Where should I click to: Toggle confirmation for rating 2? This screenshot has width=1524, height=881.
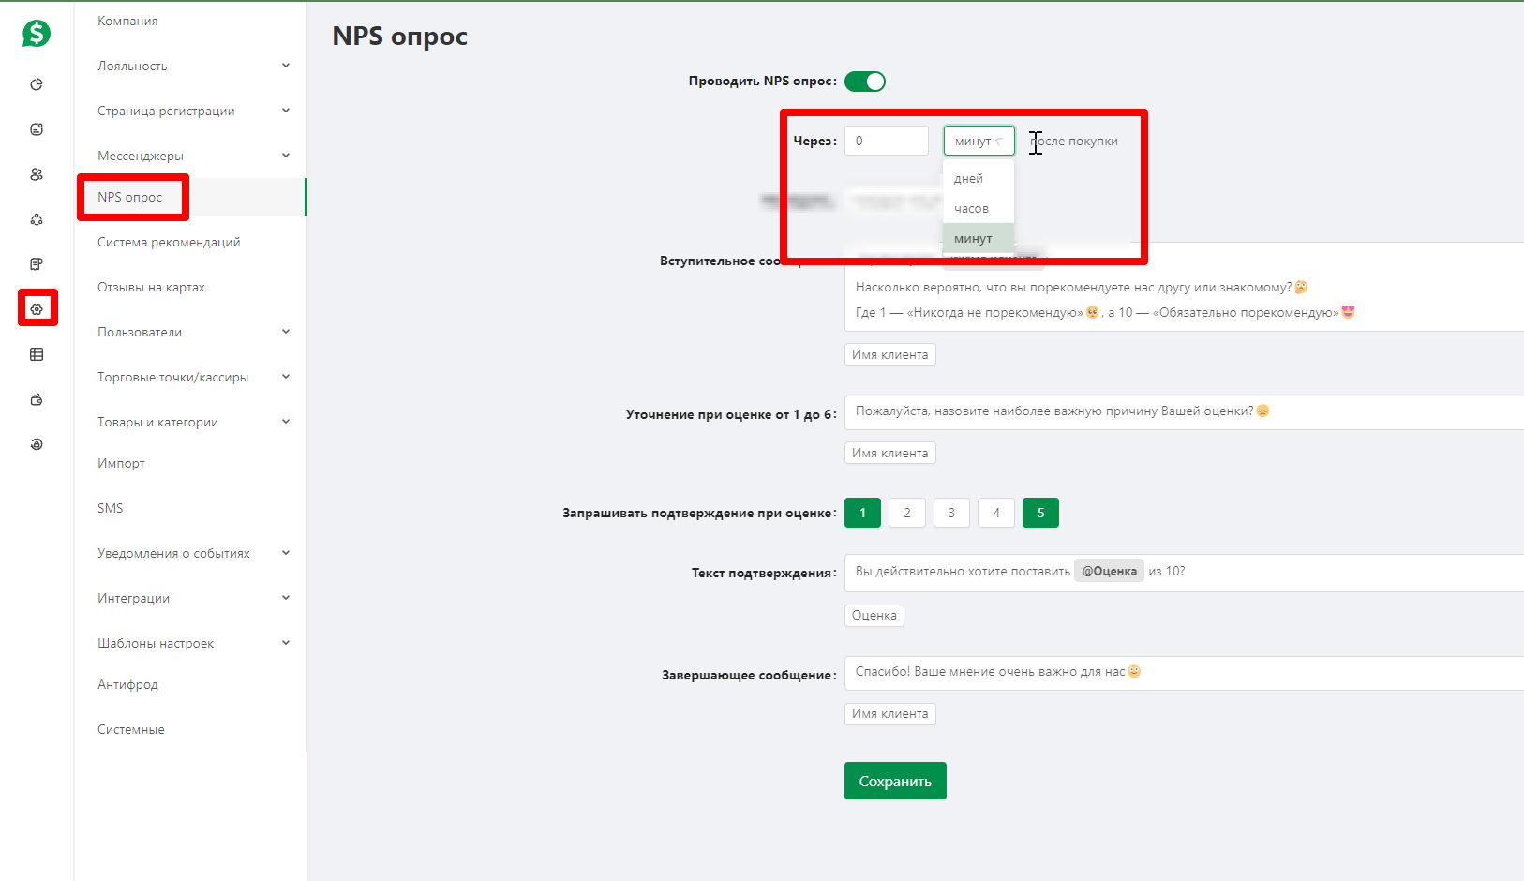pyautogui.click(x=907, y=513)
